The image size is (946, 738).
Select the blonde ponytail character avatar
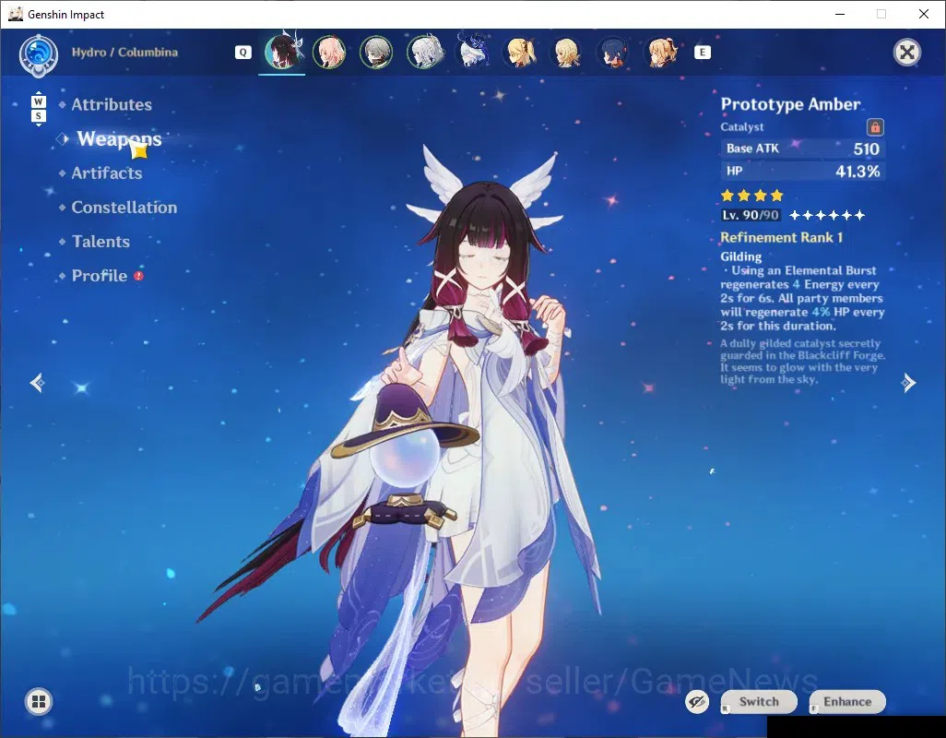520,52
